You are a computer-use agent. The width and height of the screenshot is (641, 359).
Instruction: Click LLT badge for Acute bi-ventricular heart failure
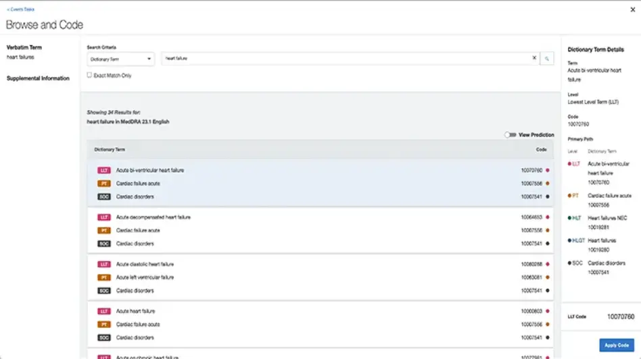click(x=103, y=170)
